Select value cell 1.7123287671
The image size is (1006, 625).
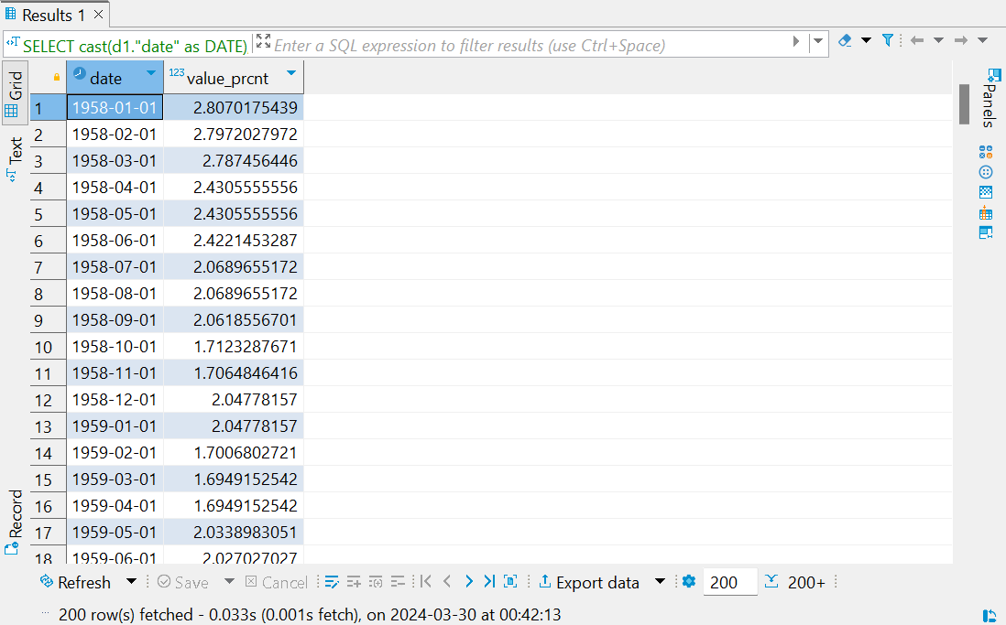point(234,347)
